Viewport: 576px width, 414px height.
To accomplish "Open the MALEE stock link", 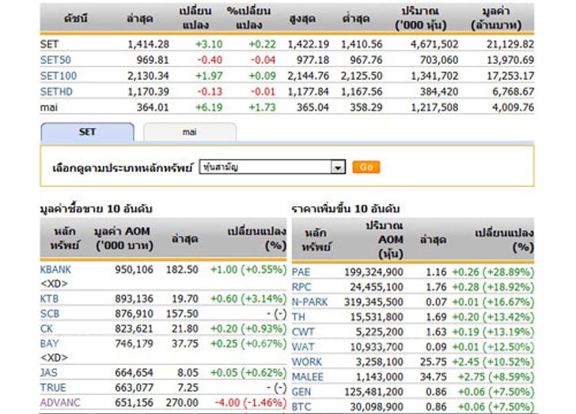I will click(308, 377).
